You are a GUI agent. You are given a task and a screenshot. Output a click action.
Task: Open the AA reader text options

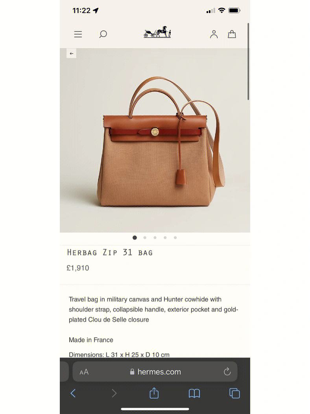pos(84,372)
